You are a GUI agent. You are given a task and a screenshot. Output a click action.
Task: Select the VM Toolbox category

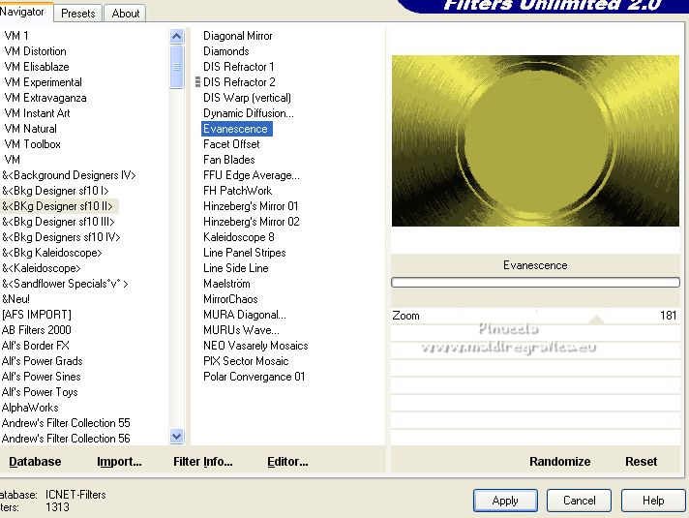[x=33, y=144]
